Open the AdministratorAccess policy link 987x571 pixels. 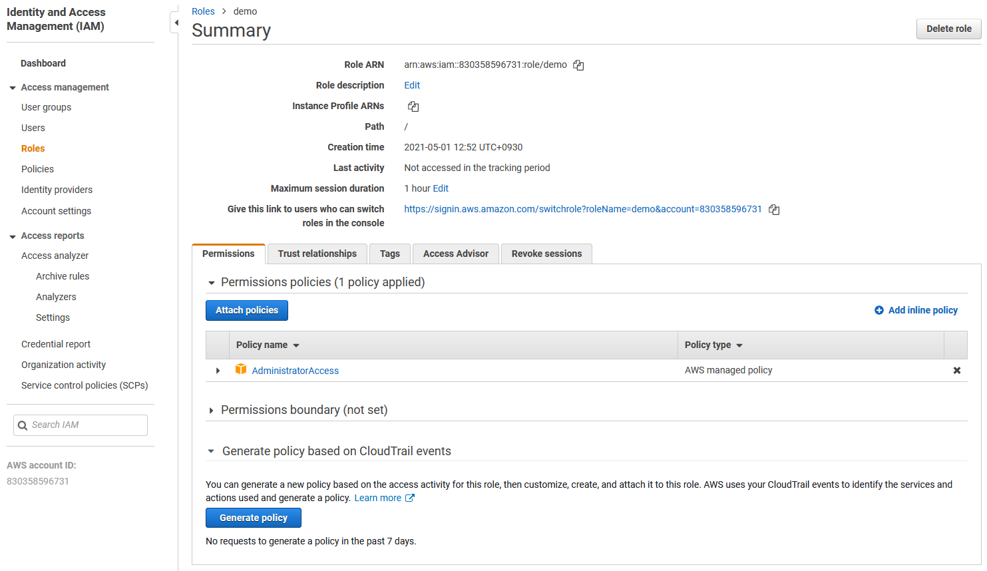(295, 371)
